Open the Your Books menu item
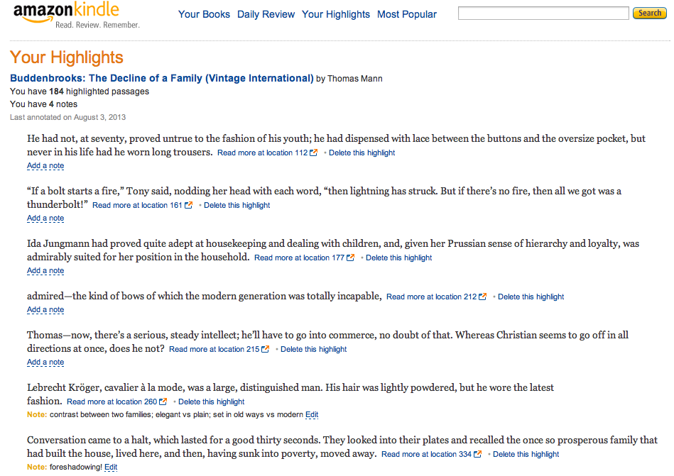674x476 pixels. coord(204,14)
